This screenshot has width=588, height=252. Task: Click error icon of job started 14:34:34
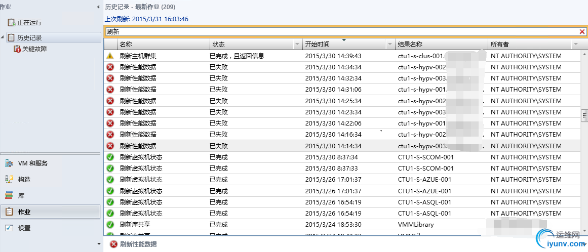[x=110, y=67]
